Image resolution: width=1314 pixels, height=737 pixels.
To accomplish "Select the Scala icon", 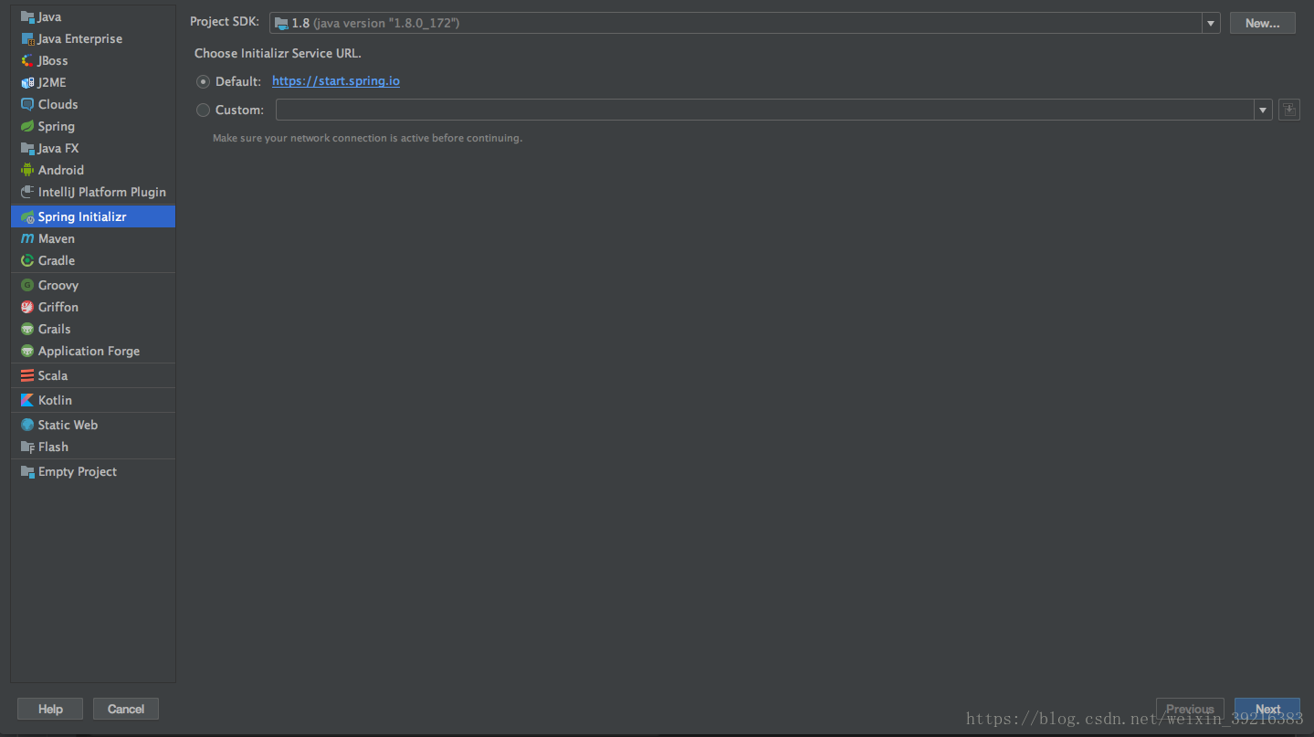I will (x=27, y=376).
